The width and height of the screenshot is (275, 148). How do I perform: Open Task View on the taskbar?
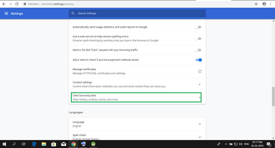click(24, 144)
